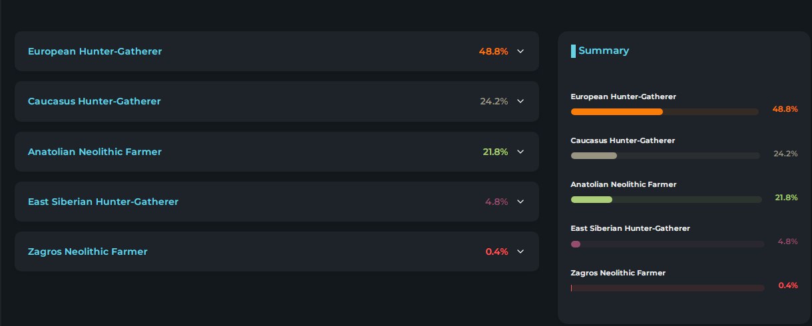This screenshot has width=812, height=326.
Task: Click the 48.8% value in the European row
Action: pos(493,51)
